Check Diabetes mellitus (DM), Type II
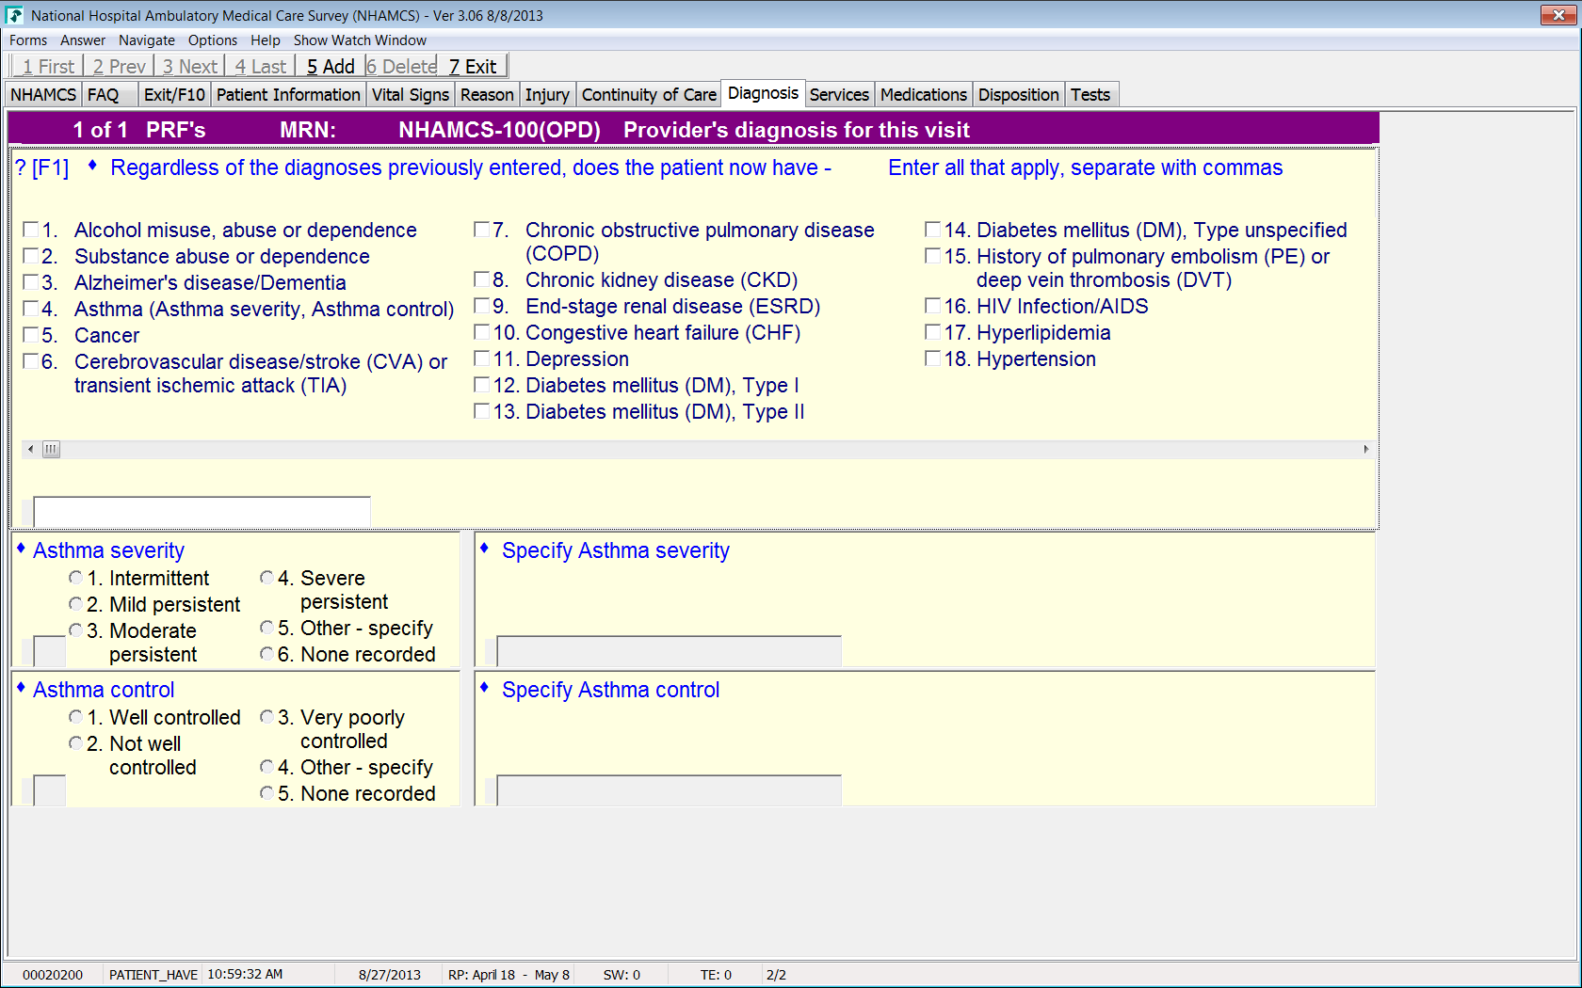Screen dimensions: 1582x988 point(482,411)
